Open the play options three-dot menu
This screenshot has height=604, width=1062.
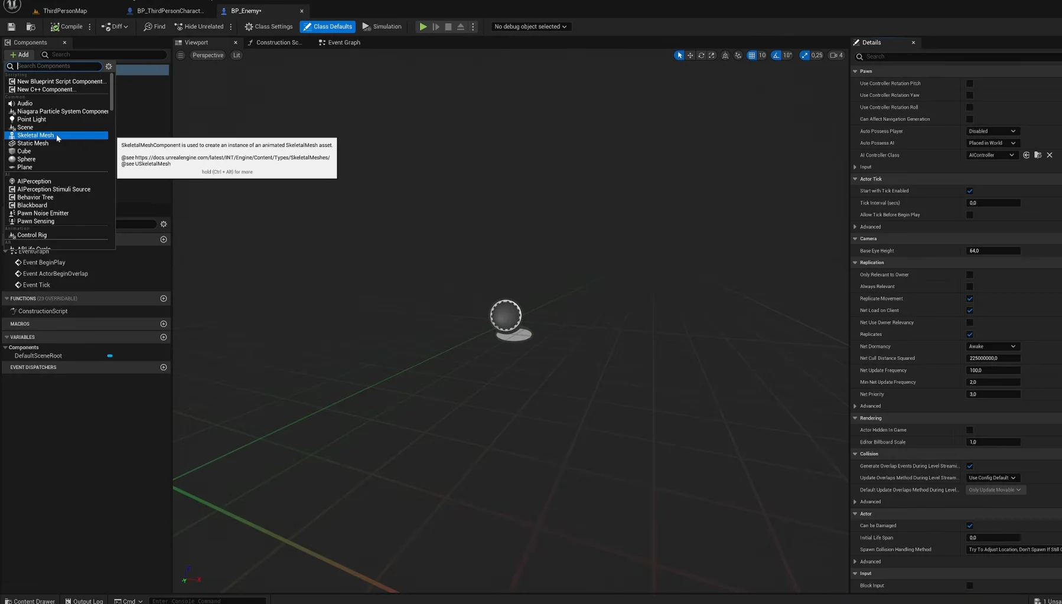click(473, 27)
